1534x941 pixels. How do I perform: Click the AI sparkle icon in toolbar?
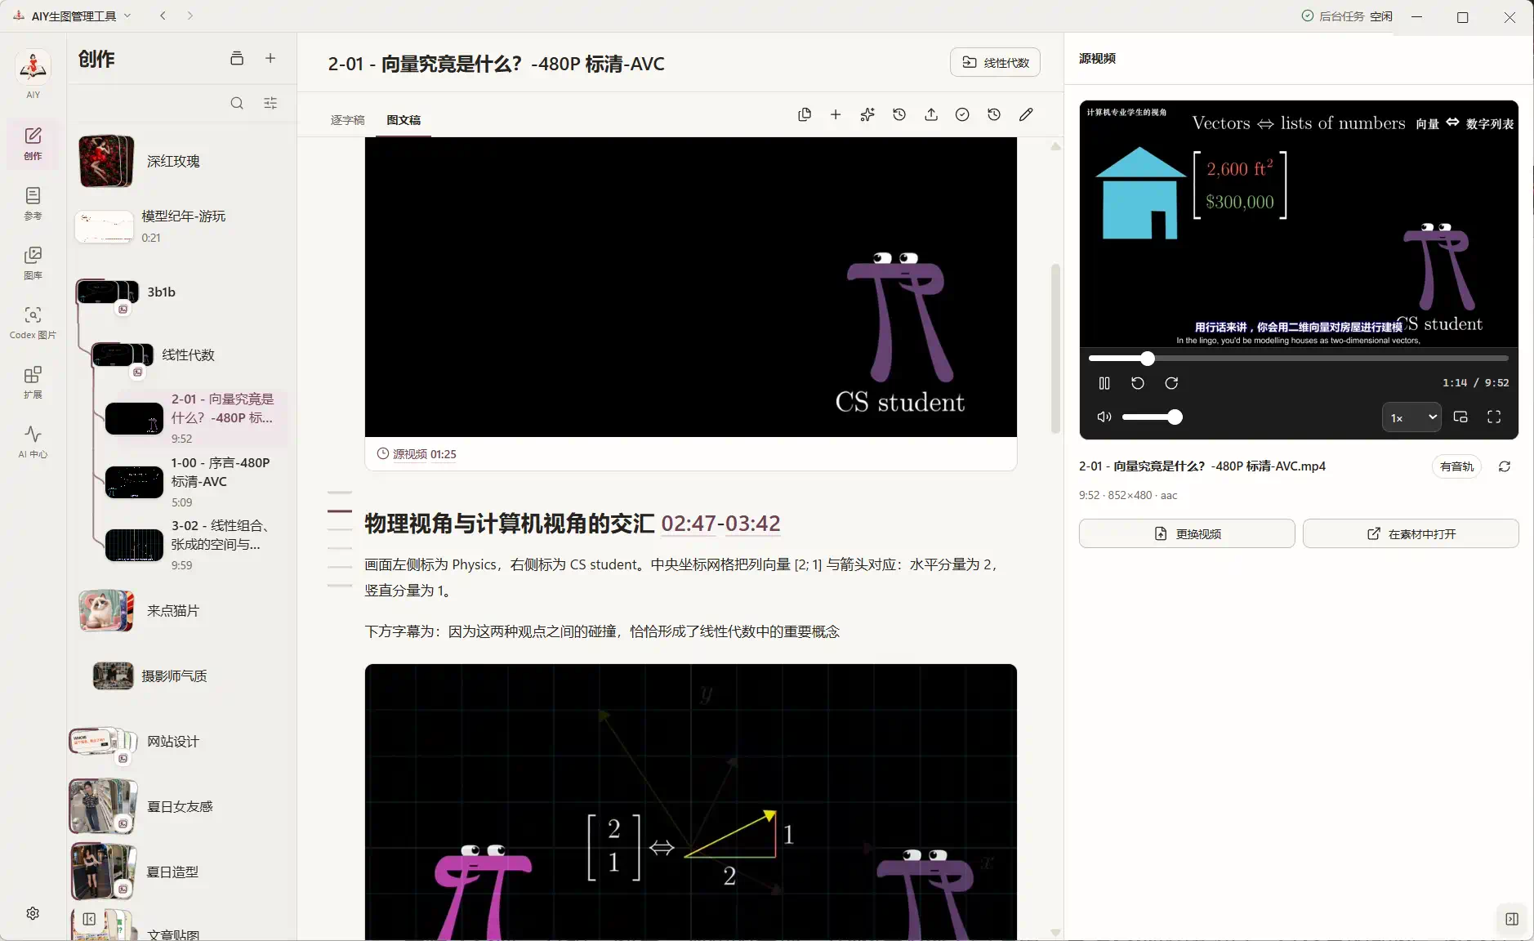coord(867,114)
